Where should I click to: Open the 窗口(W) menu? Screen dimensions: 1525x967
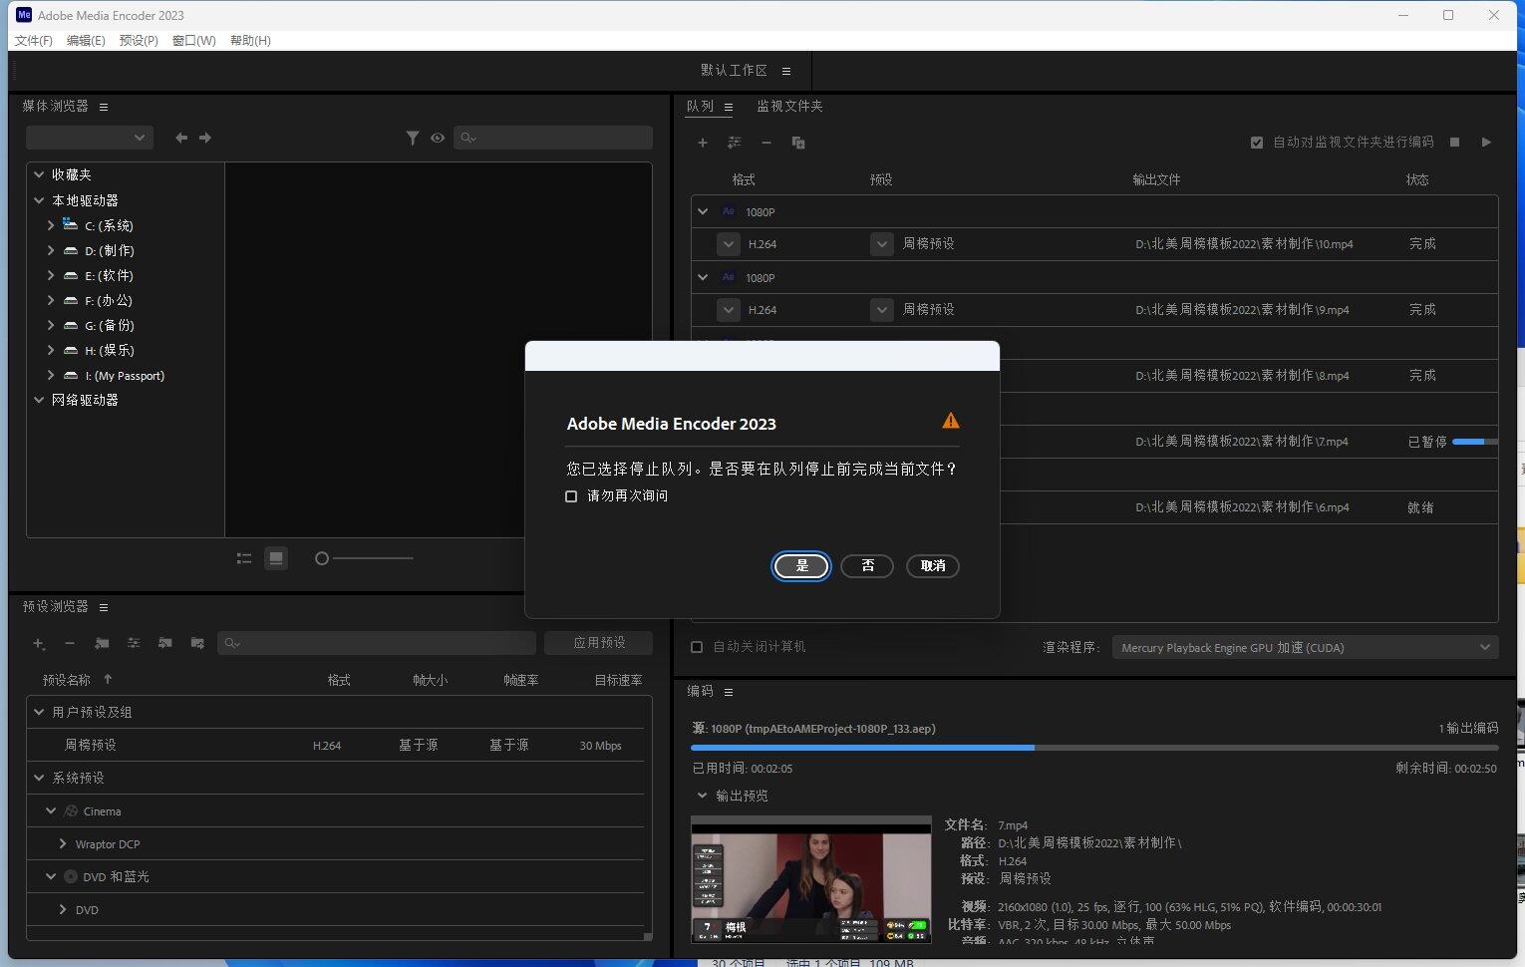[193, 41]
